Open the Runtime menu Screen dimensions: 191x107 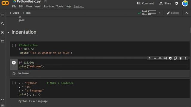pyautogui.click(x=49, y=7)
